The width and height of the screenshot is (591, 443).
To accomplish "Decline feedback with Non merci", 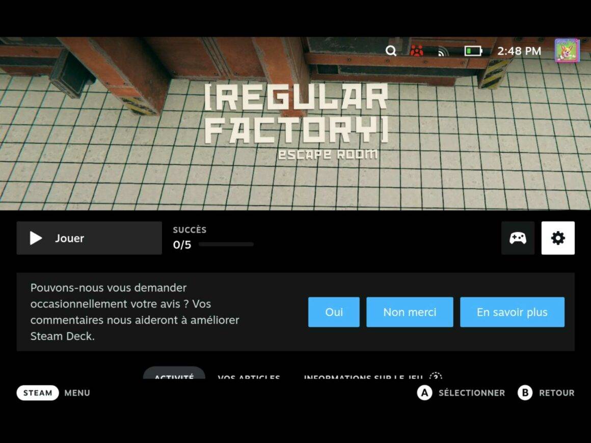I will click(x=410, y=312).
